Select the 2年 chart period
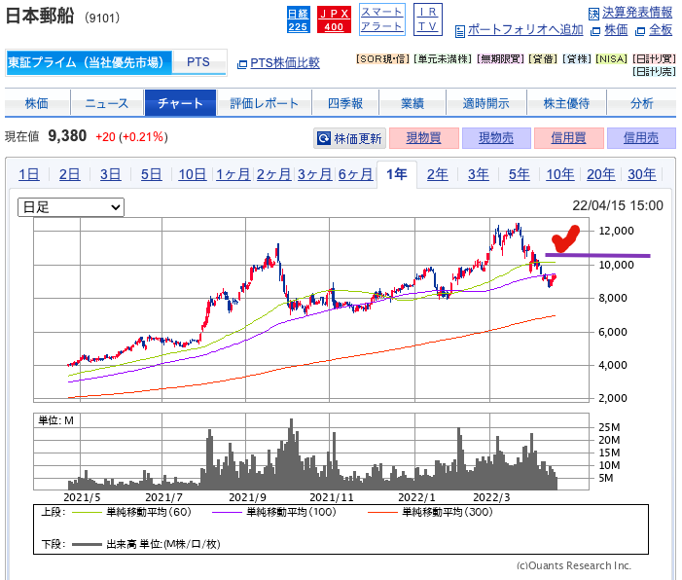Viewport: 682px width, 580px height. pyautogui.click(x=437, y=174)
